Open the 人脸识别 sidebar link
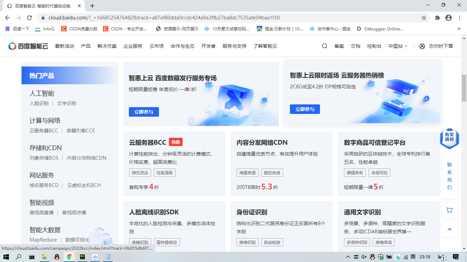Screen dimensions: 467x262 click(x=39, y=103)
